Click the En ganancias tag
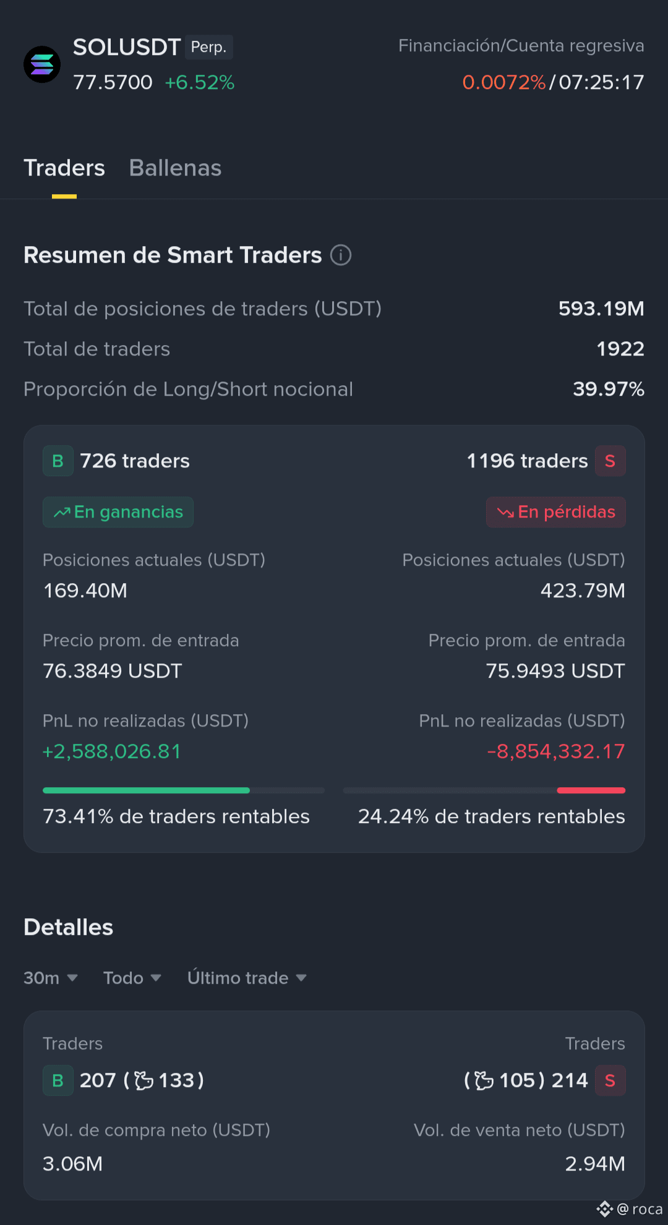This screenshot has height=1225, width=668. [x=118, y=513]
